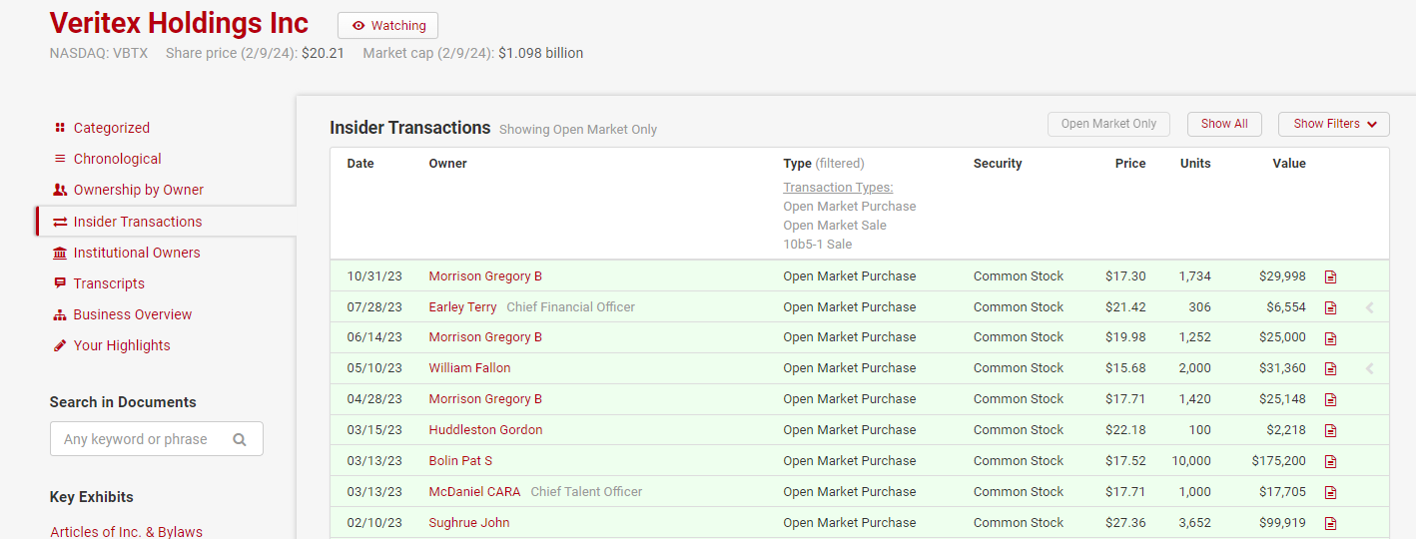Select the 10,000 units cell
1416x539 pixels.
(x=1191, y=461)
